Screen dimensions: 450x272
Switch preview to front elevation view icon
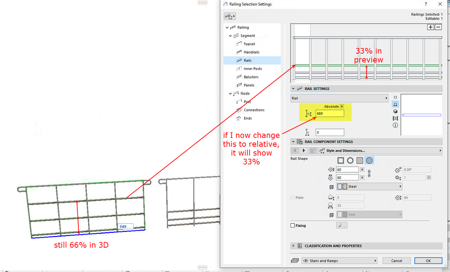(395, 104)
